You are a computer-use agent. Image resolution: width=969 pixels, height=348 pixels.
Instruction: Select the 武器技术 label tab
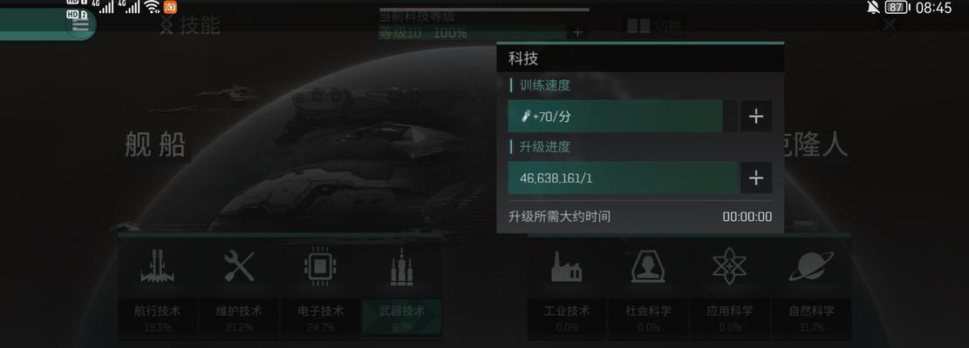402,318
